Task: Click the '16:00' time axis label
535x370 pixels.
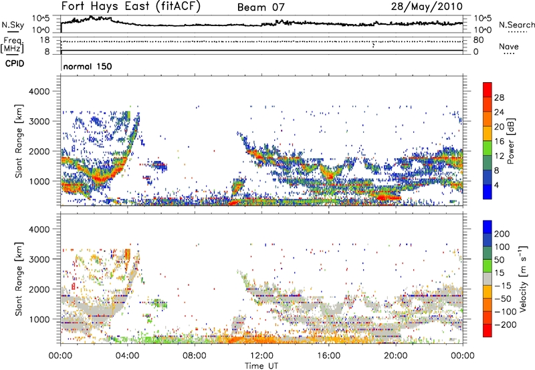Action: point(328,356)
